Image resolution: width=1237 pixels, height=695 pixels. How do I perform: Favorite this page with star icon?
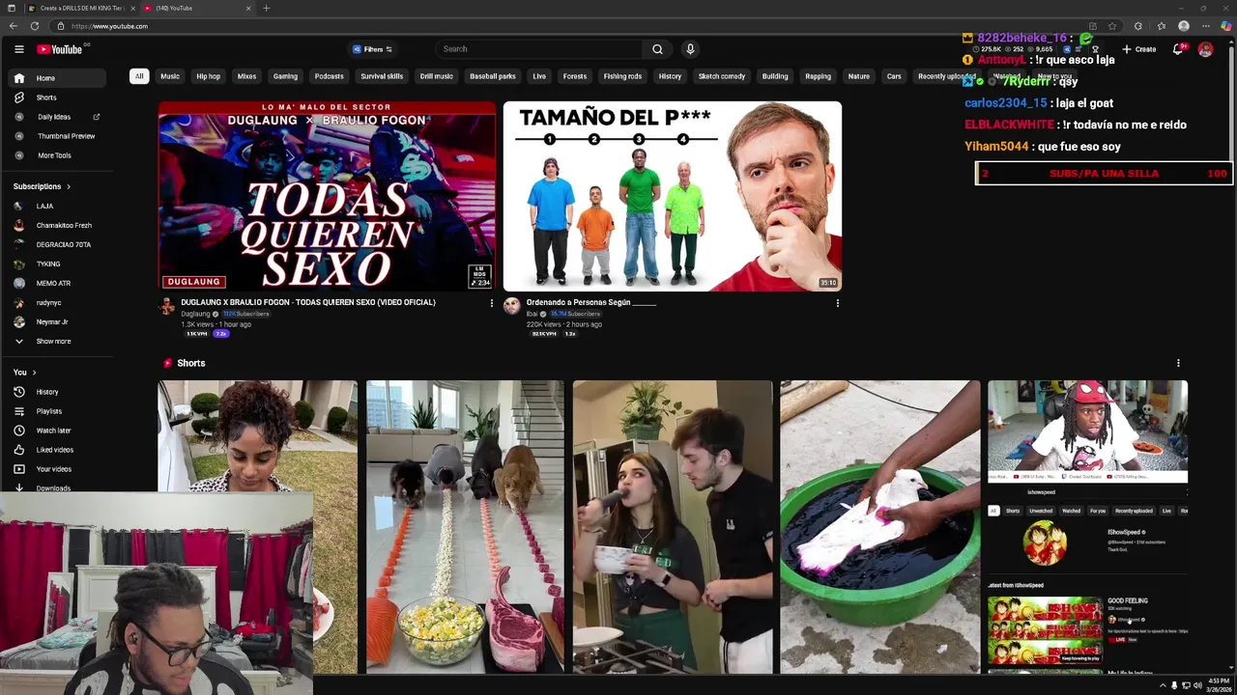tap(1112, 26)
